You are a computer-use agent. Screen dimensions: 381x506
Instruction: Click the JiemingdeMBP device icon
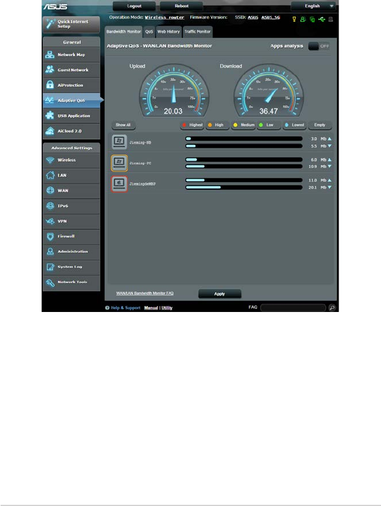(119, 184)
